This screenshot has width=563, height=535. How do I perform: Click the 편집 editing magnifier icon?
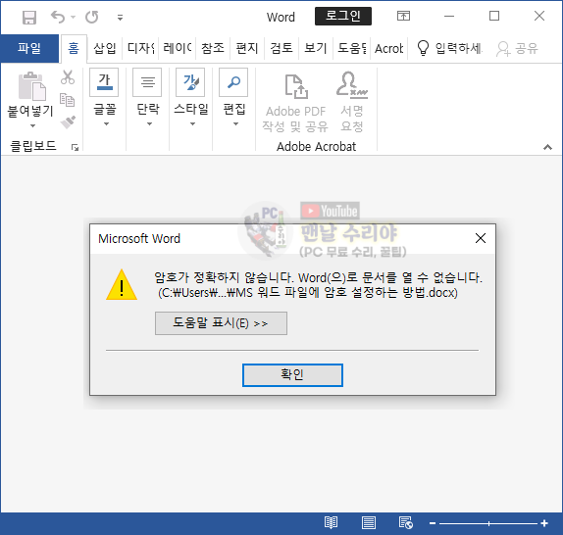tap(233, 82)
